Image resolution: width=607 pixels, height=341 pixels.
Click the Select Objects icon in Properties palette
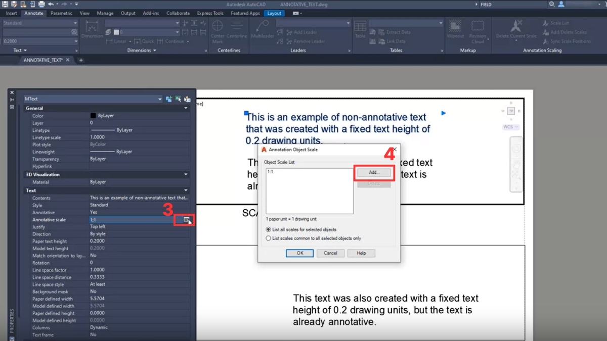pos(178,99)
